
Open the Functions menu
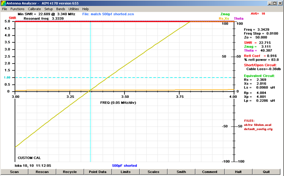point(17,9)
